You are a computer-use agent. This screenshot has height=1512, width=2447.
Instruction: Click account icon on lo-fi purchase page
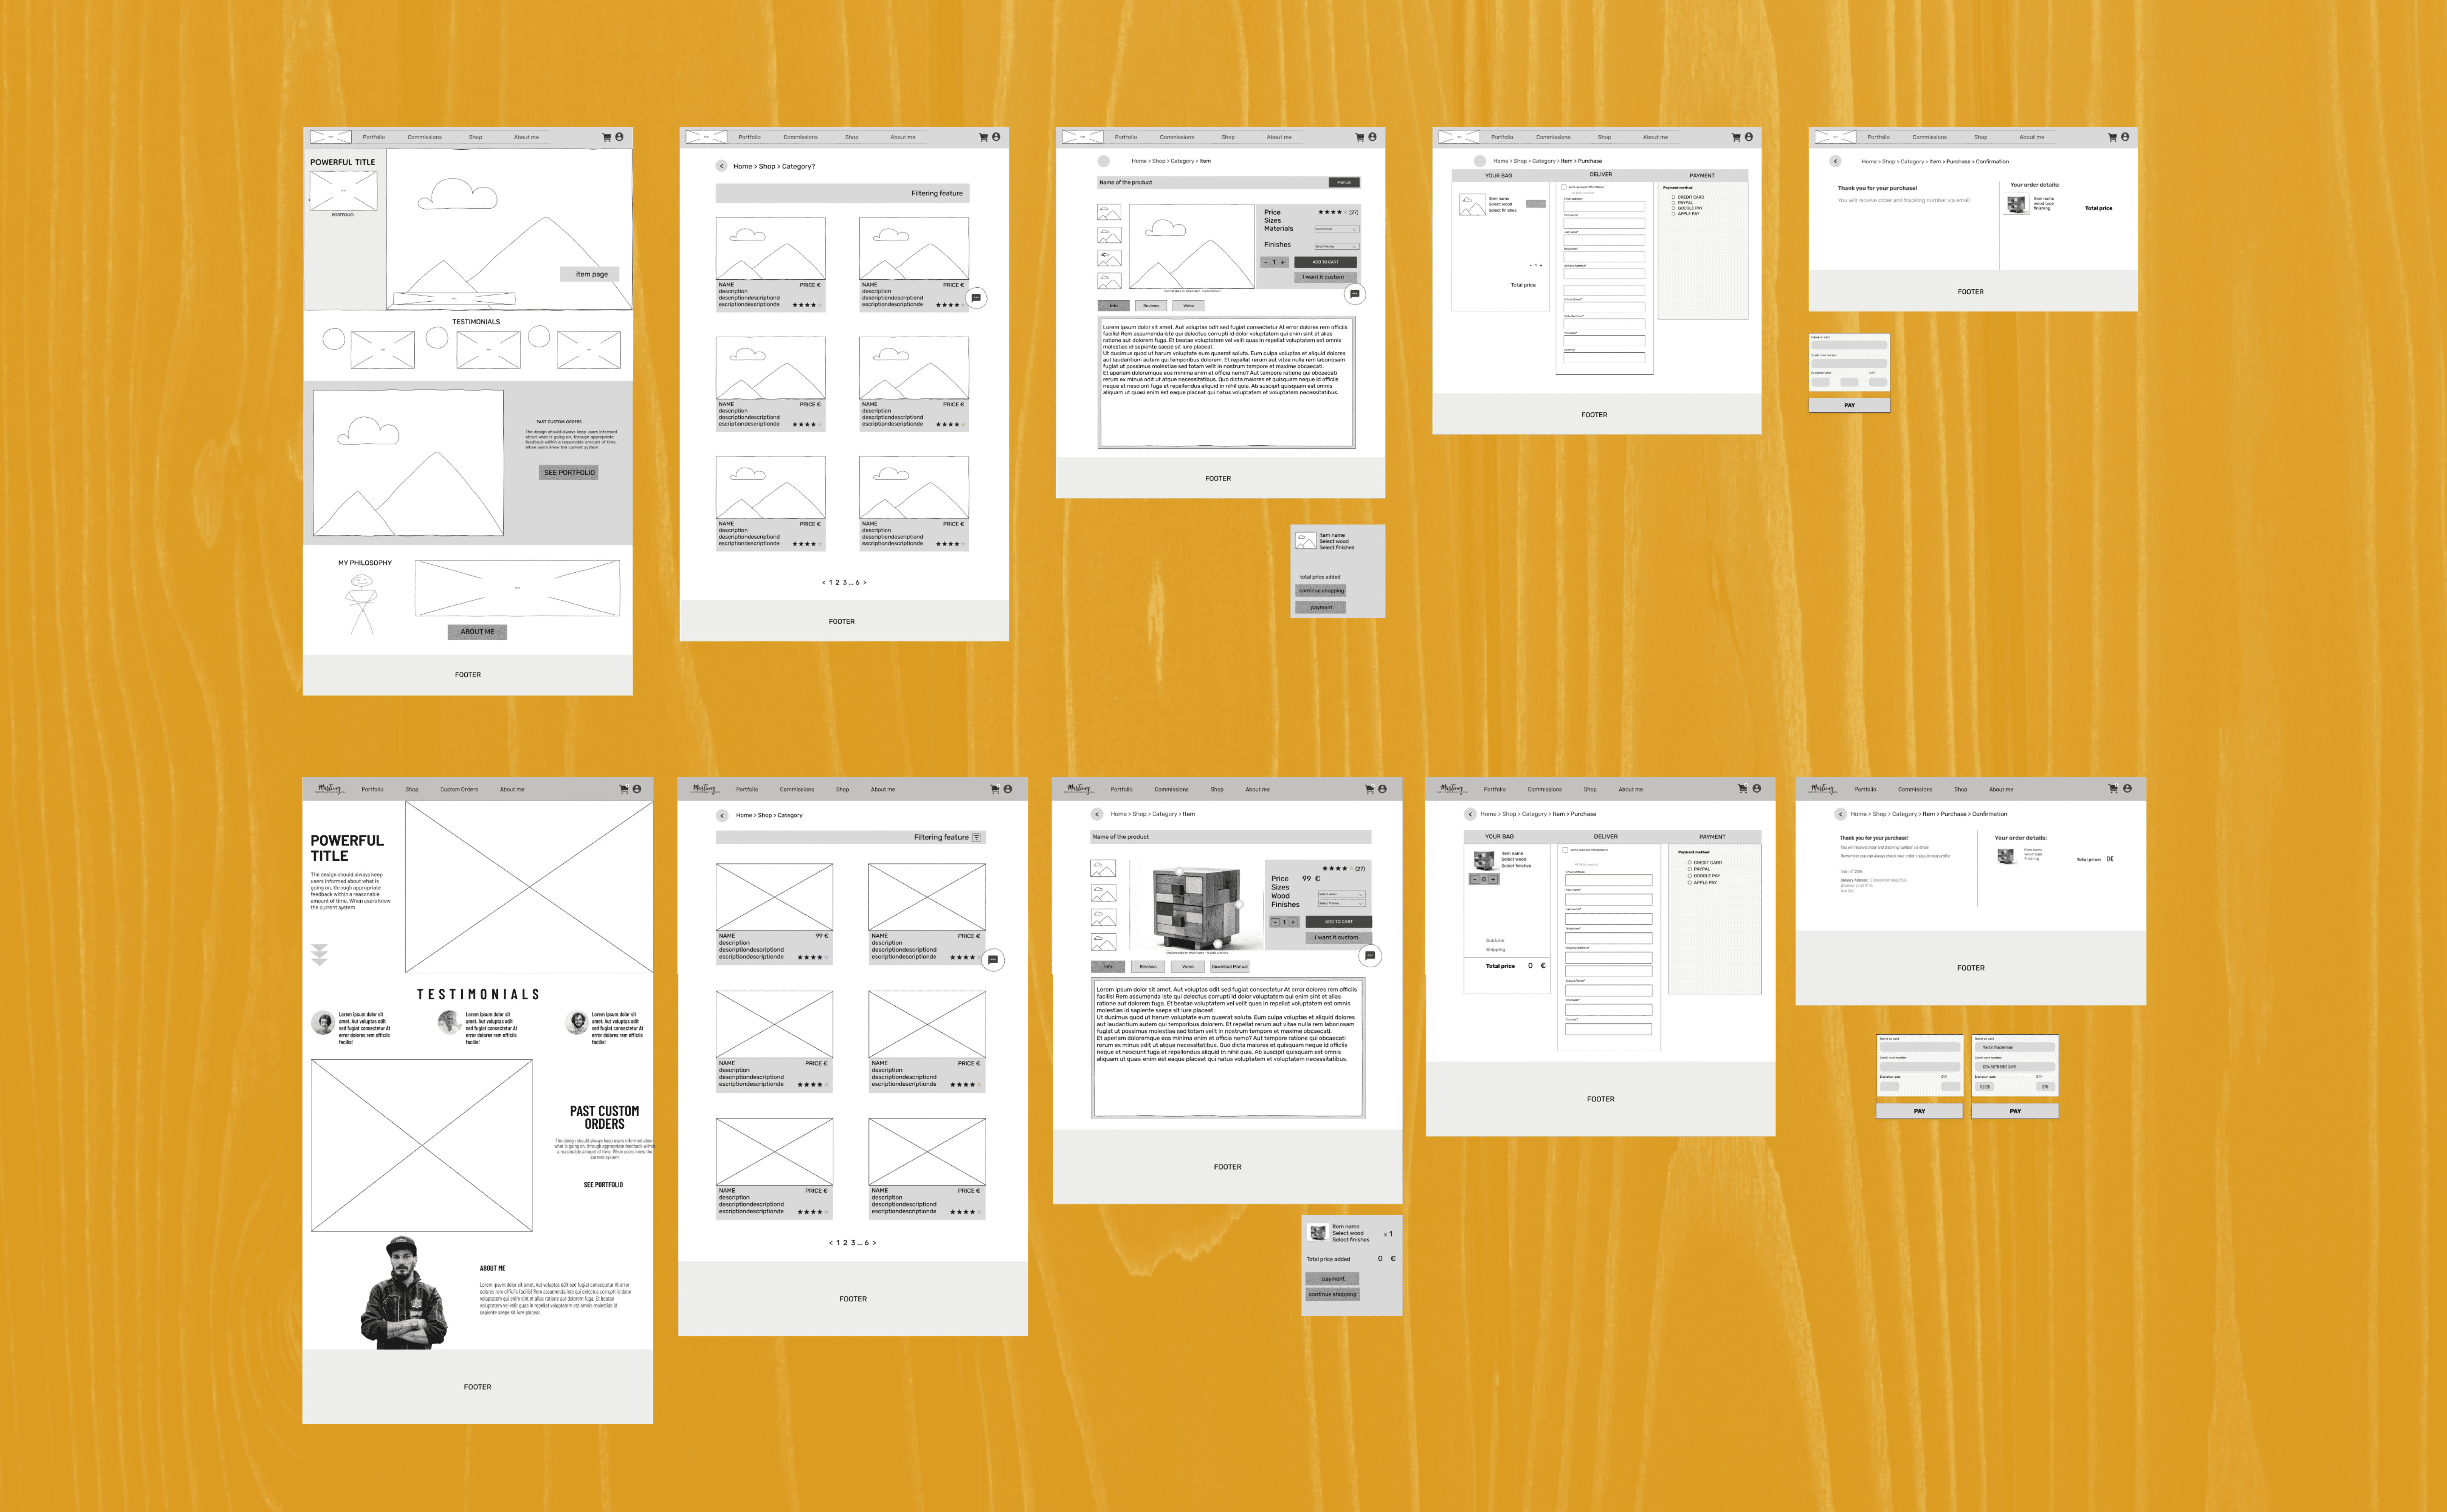(x=1749, y=137)
